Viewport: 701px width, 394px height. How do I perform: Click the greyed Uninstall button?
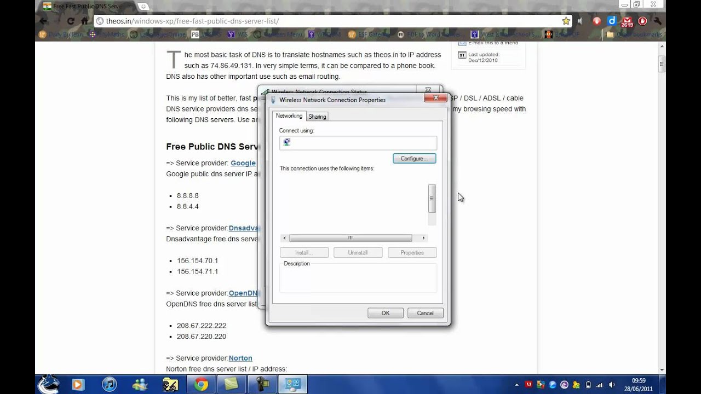pyautogui.click(x=358, y=253)
